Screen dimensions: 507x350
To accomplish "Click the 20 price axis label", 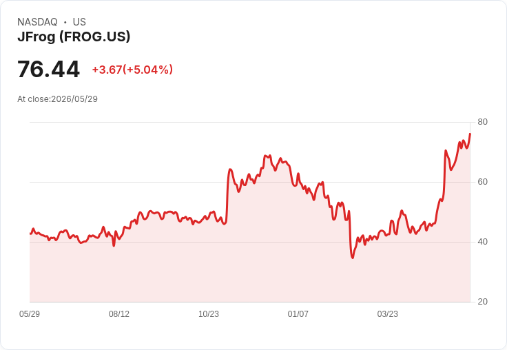I will click(482, 302).
